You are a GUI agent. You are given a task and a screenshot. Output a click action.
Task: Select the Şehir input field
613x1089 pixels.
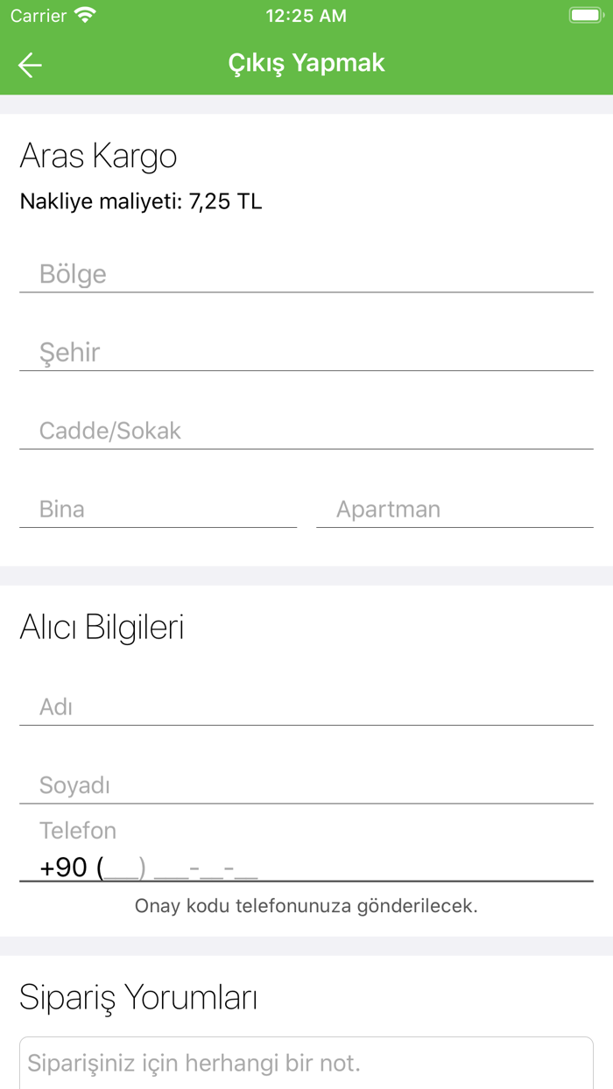point(306,352)
